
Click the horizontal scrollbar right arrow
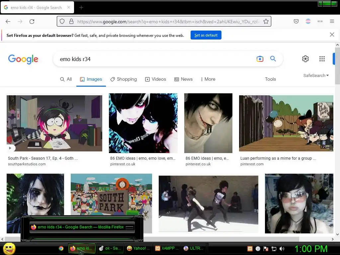coord(333,239)
